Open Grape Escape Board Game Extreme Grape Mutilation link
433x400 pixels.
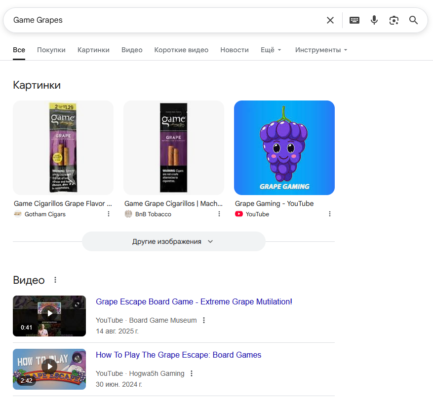point(194,301)
